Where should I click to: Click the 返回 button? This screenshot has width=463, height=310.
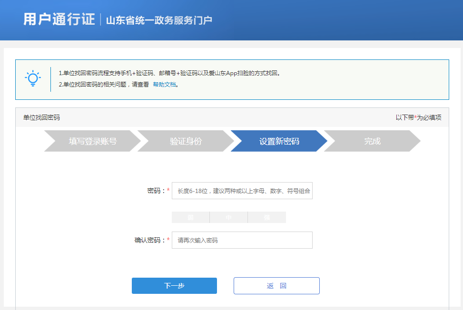(x=276, y=286)
